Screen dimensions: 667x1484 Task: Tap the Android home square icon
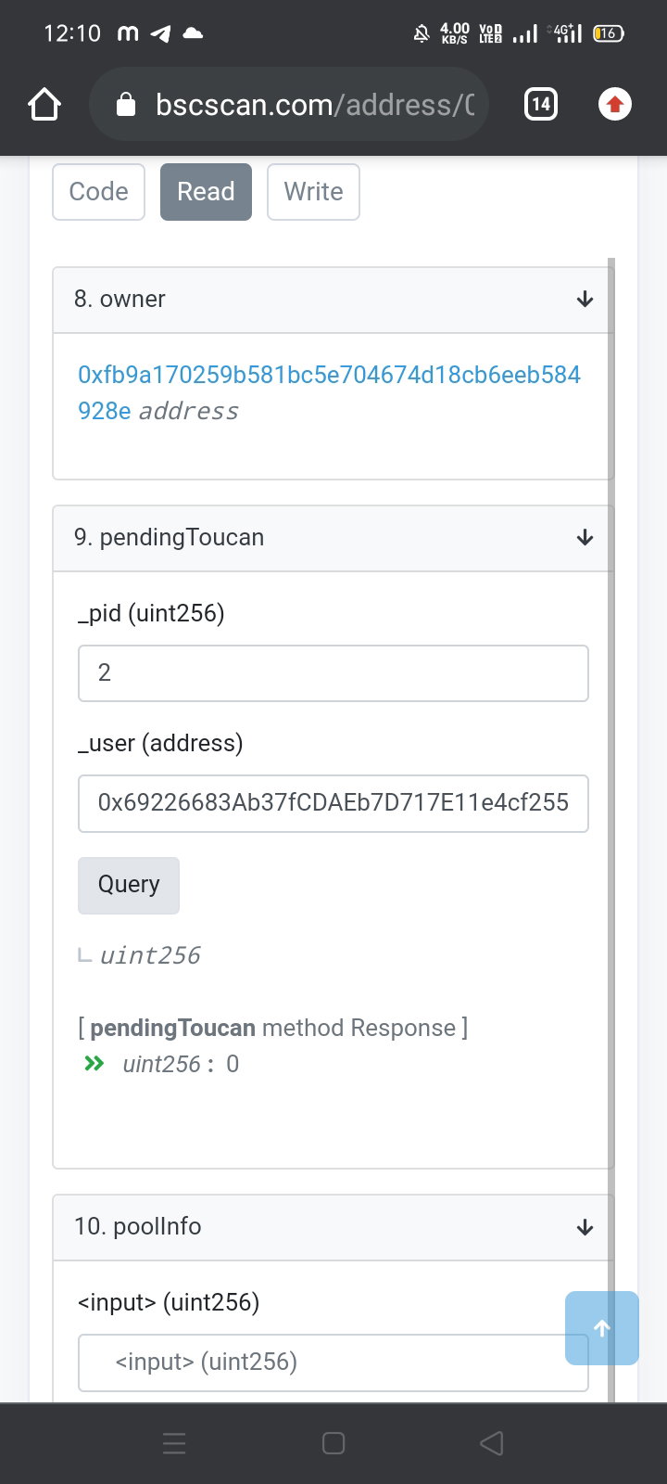click(333, 1443)
